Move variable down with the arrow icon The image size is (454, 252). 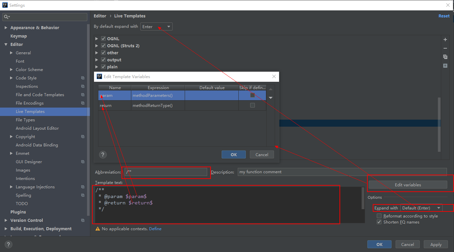[x=271, y=98]
